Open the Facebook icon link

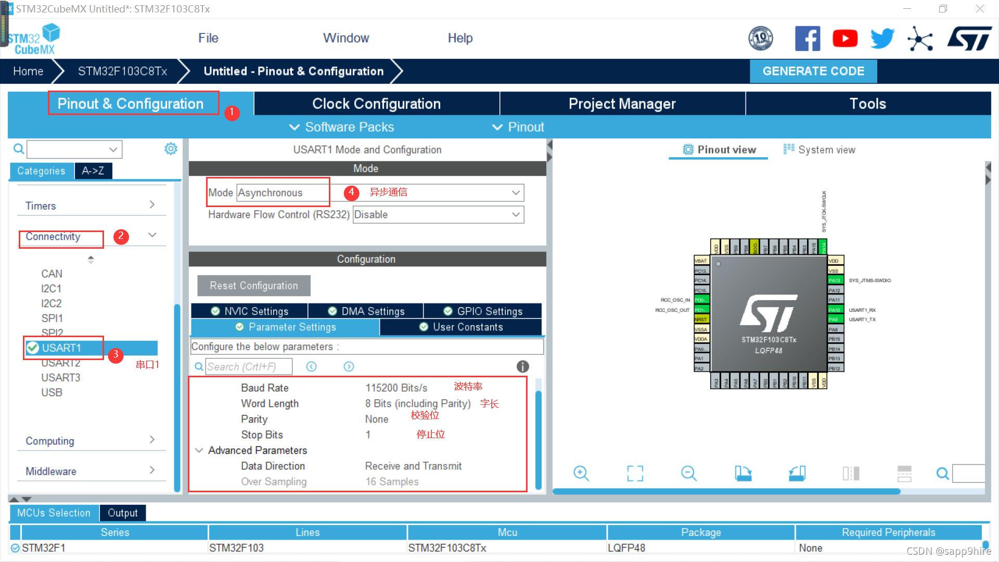(807, 39)
